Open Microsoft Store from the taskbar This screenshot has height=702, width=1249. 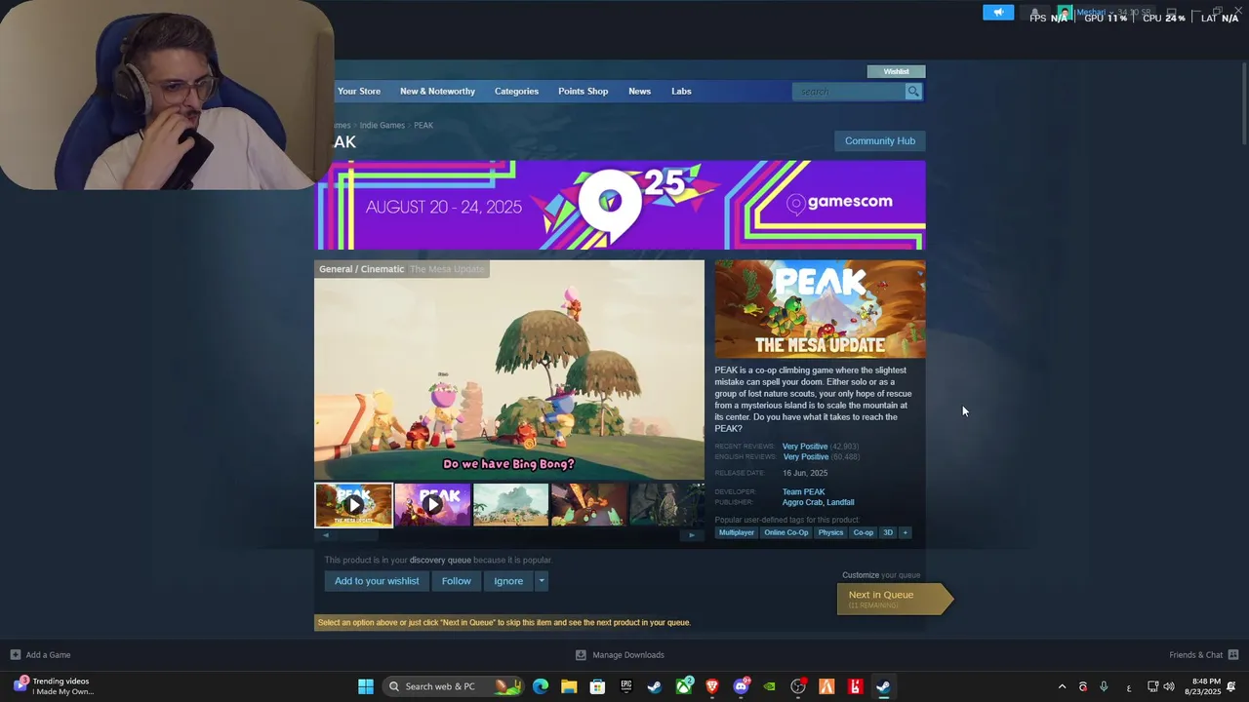(597, 686)
